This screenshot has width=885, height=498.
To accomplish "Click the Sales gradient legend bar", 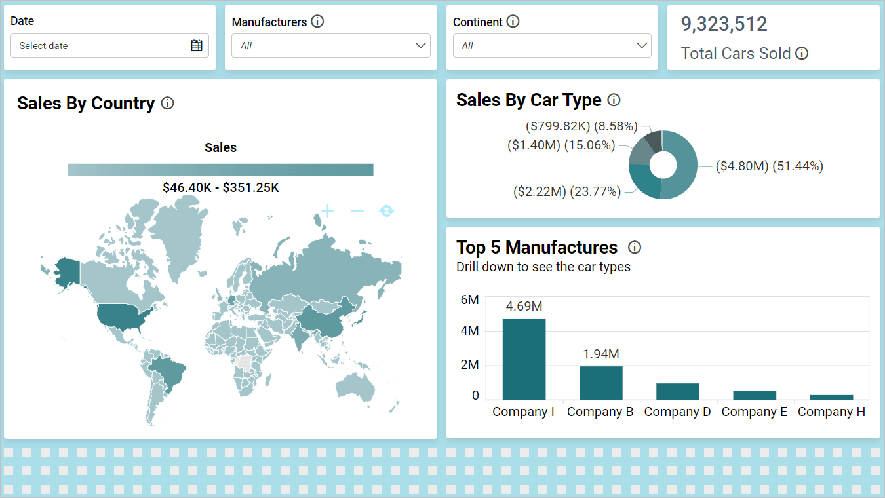I will coord(220,169).
